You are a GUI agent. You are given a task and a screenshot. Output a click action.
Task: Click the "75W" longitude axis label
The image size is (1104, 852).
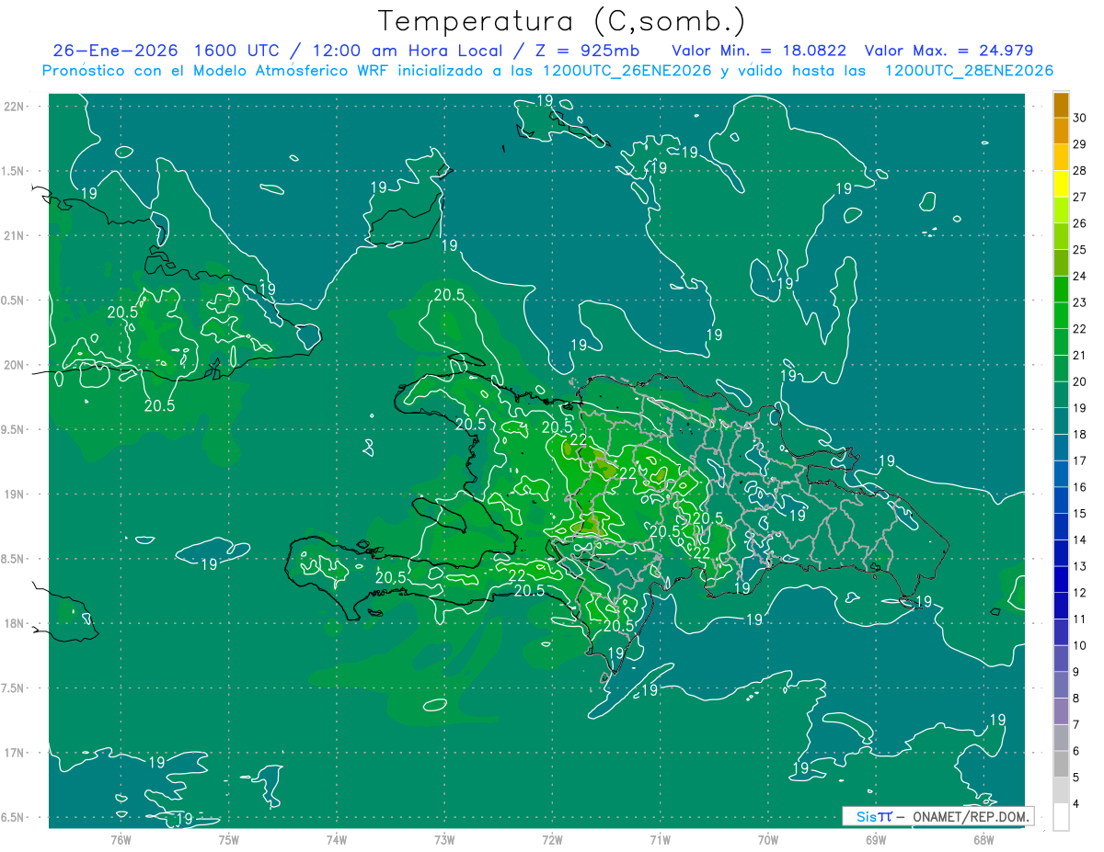(228, 840)
